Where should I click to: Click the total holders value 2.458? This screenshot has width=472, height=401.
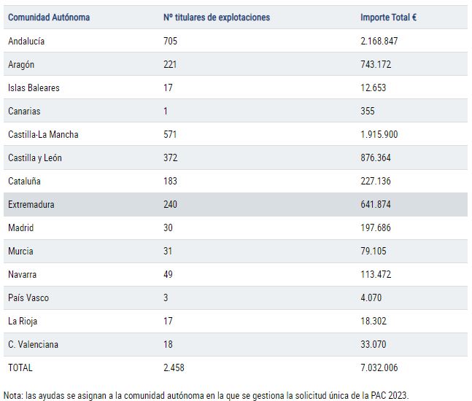[x=174, y=367]
